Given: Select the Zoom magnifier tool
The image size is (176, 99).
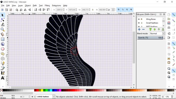Looking at the screenshot, I should [3, 29].
